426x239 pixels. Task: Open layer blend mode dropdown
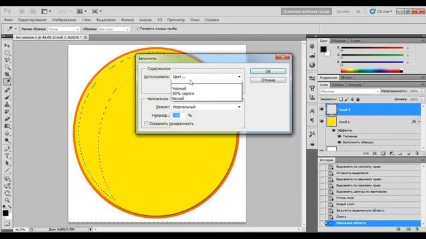point(349,92)
